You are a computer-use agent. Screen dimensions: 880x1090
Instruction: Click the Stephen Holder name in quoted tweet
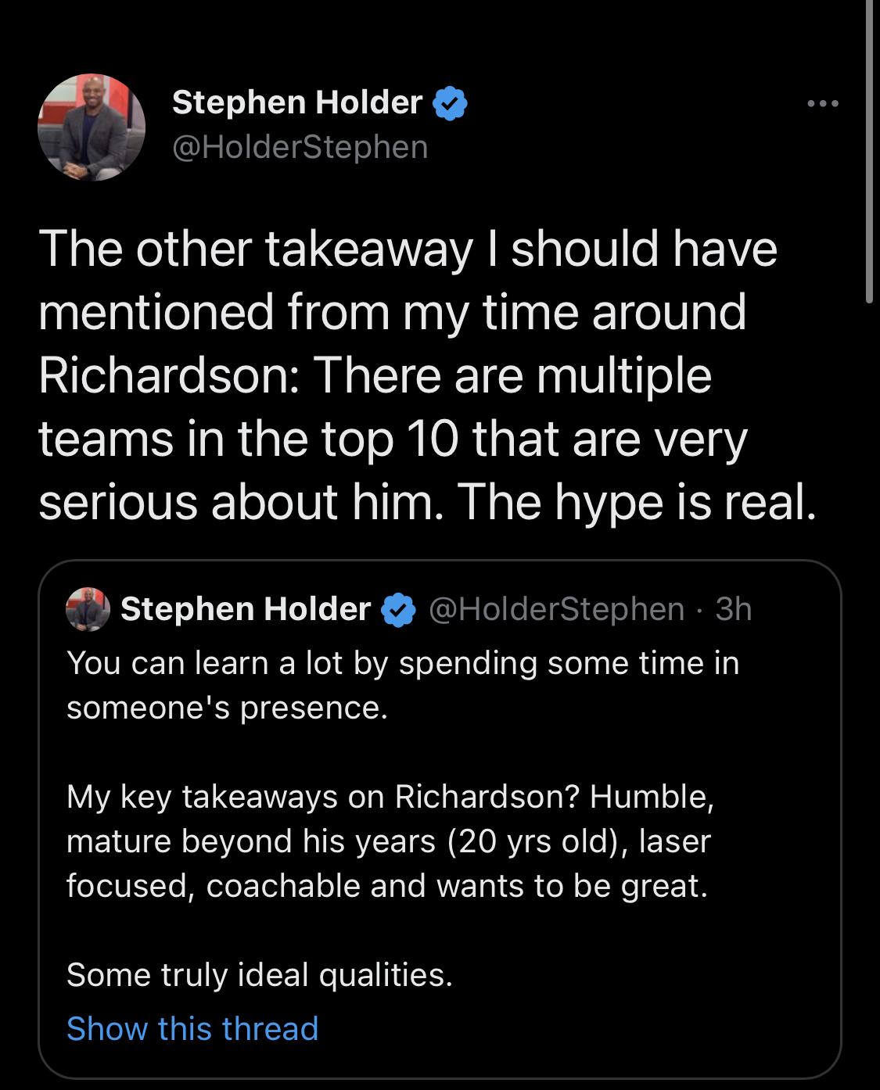coord(246,609)
